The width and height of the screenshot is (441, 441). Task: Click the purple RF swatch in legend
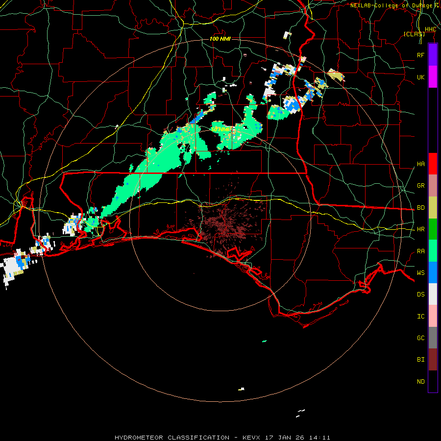[433, 55]
